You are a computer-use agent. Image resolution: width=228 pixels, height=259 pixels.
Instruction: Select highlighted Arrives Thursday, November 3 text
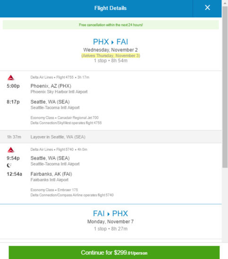110,56
